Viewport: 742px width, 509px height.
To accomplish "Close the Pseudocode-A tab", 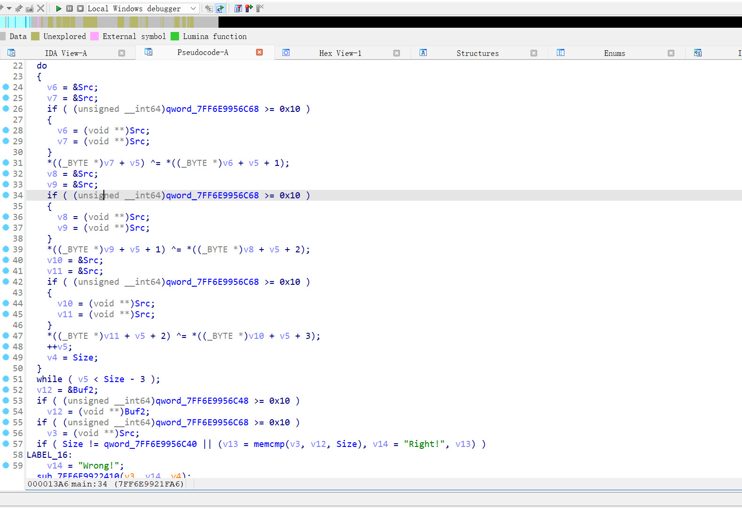I will [x=259, y=52].
